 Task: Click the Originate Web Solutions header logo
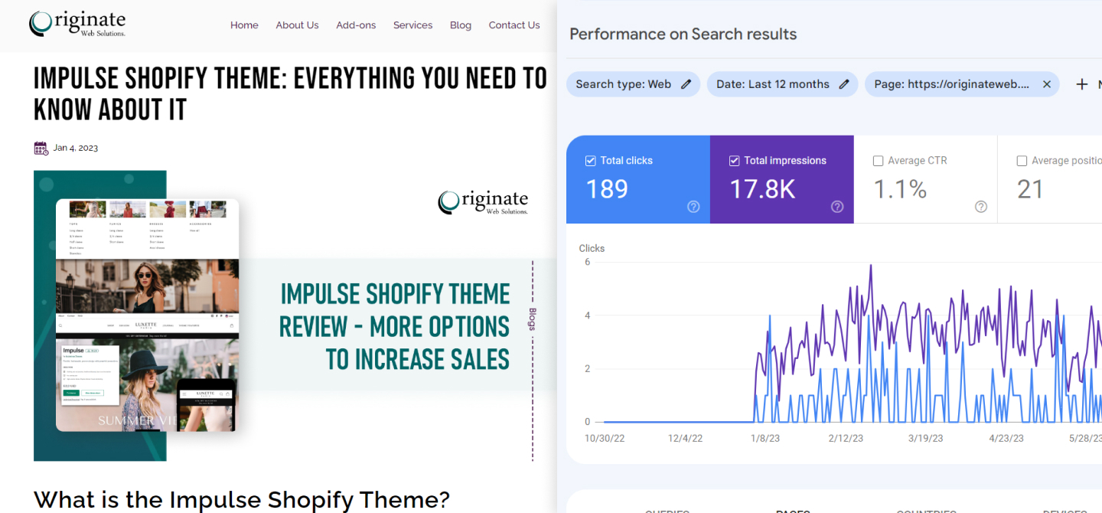(x=77, y=24)
